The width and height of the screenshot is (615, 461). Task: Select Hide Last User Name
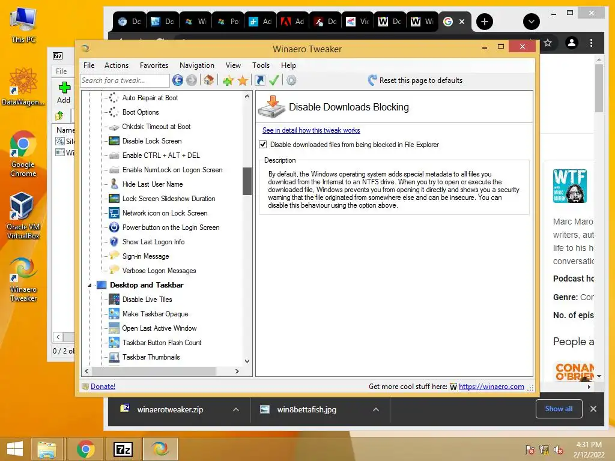tap(152, 184)
